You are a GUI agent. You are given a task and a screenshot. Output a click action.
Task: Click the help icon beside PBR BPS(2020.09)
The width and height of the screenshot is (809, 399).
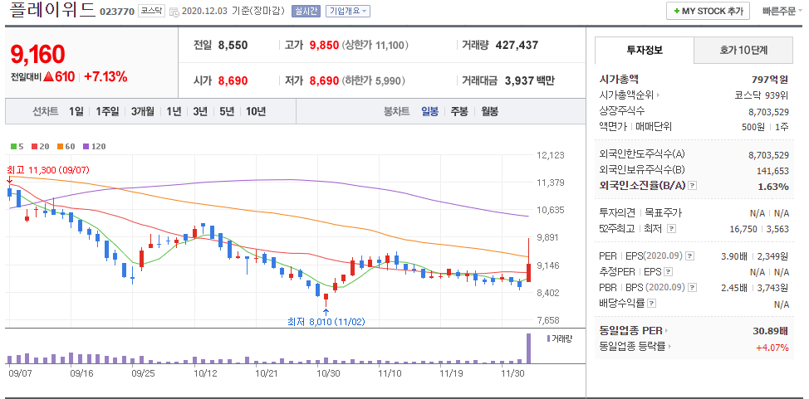[x=693, y=288]
